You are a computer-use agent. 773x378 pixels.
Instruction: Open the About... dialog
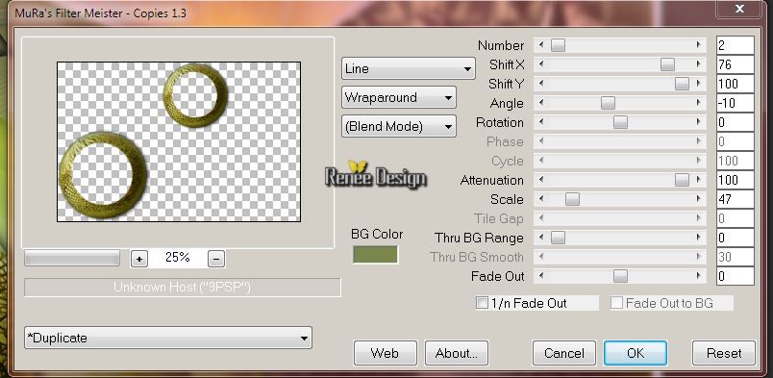pos(457,353)
